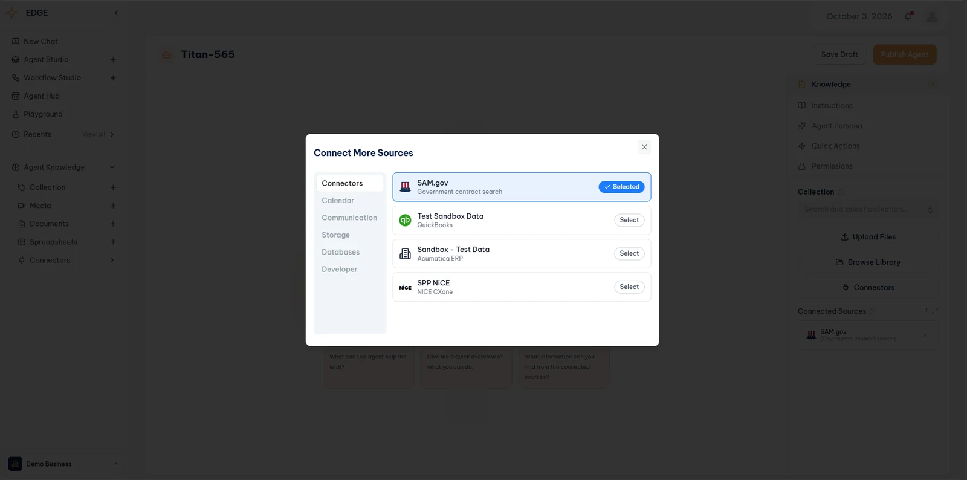Image resolution: width=967 pixels, height=480 pixels.
Task: Save the agent as draft
Action: click(x=839, y=54)
